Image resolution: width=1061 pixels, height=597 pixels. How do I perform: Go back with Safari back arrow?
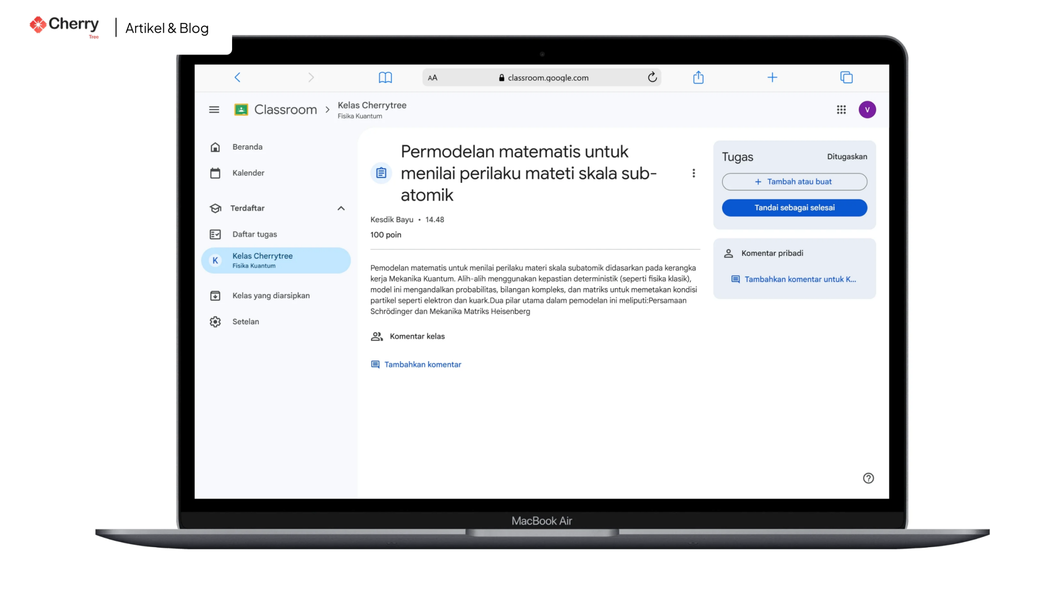coord(237,77)
